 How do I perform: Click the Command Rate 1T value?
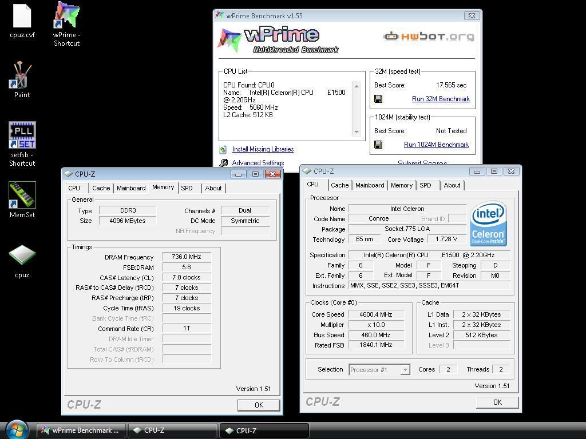187,329
